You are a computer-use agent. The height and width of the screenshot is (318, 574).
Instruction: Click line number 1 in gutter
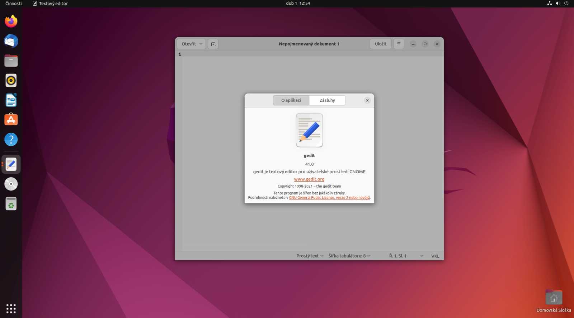180,54
